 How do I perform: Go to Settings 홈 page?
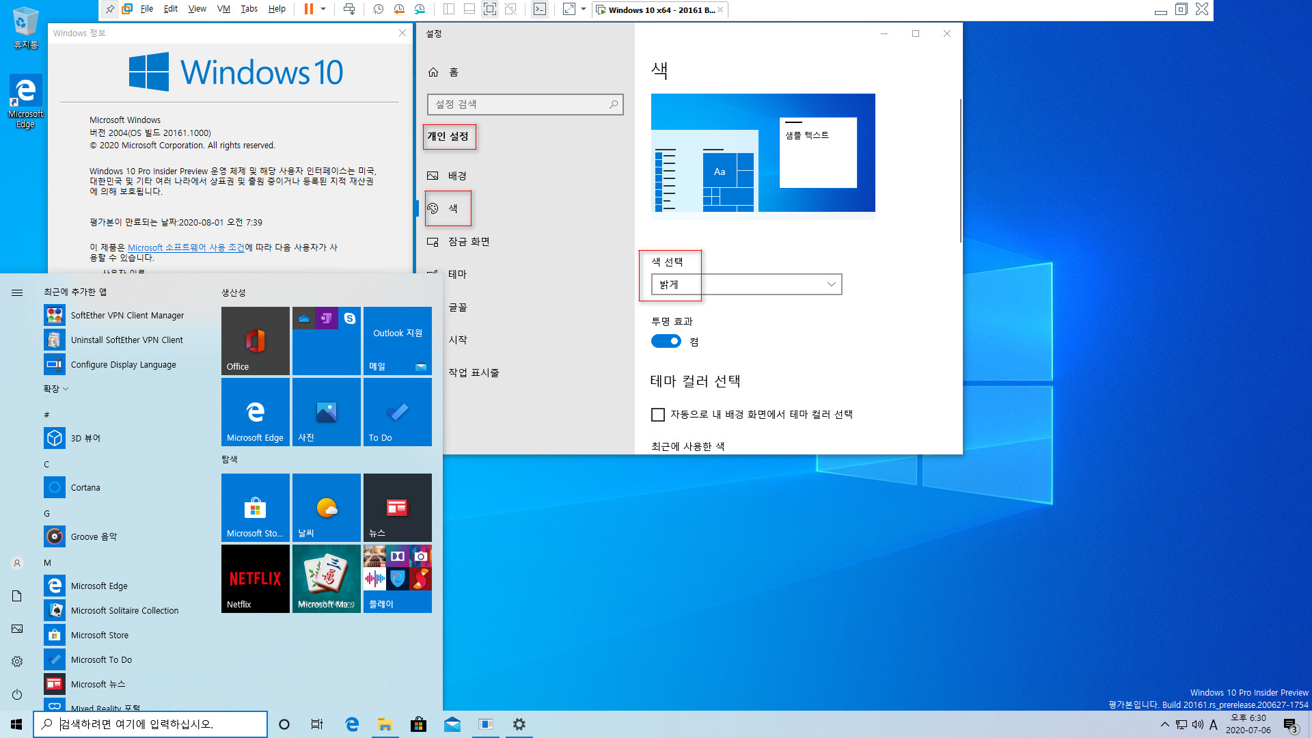tap(524, 72)
